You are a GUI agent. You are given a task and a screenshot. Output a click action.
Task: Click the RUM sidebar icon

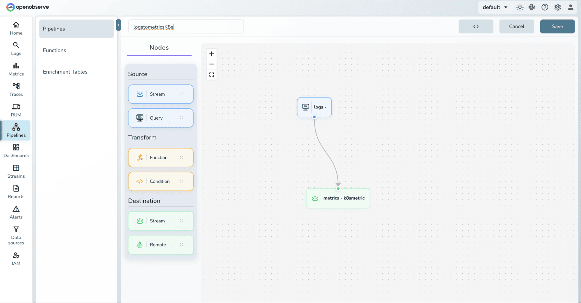(x=16, y=110)
